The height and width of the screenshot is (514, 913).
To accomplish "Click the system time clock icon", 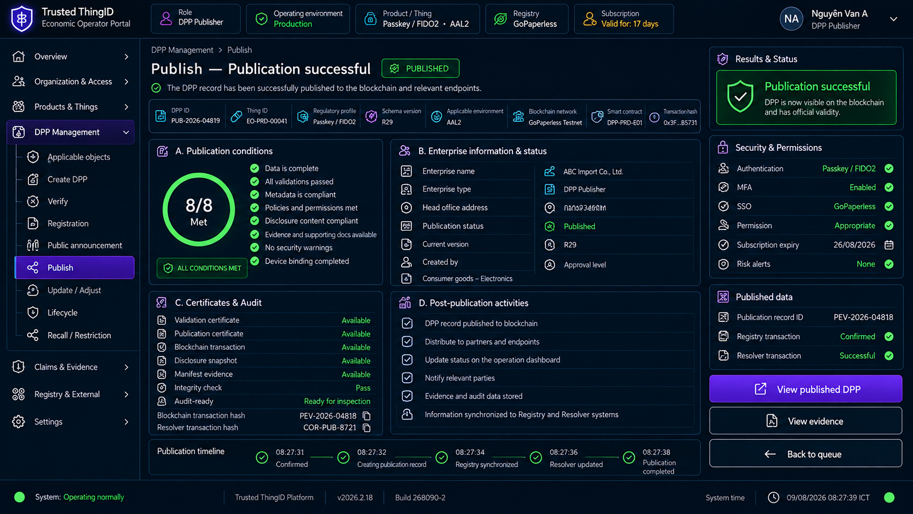I will (773, 498).
